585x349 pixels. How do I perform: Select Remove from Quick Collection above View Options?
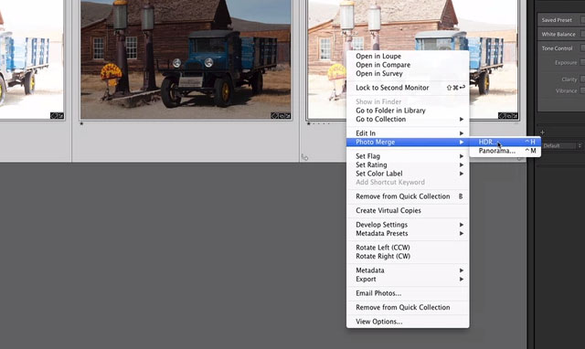(x=408, y=308)
